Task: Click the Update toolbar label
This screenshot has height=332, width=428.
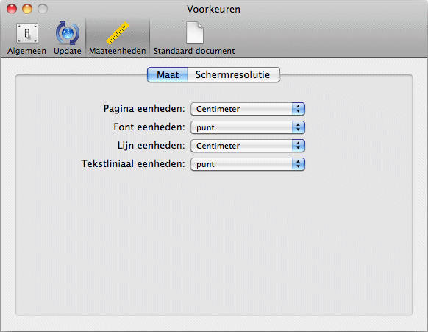Action: click(x=68, y=51)
